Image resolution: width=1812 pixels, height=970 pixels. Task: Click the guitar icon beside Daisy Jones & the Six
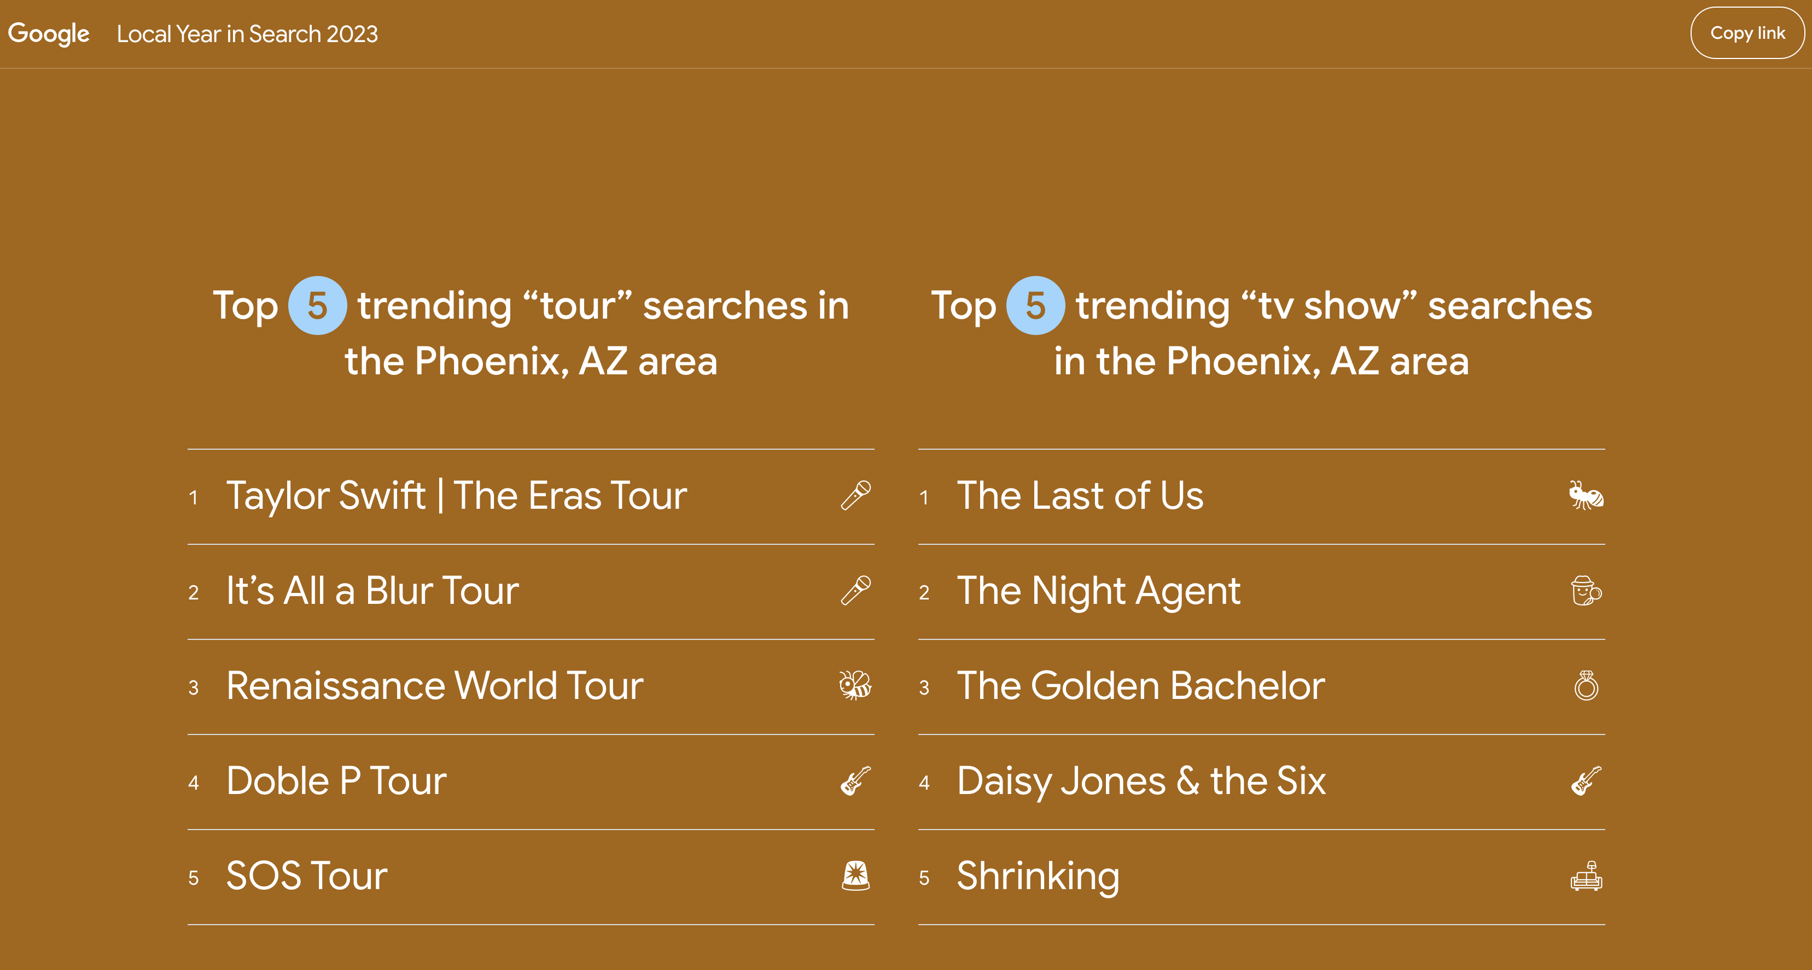click(x=1586, y=781)
